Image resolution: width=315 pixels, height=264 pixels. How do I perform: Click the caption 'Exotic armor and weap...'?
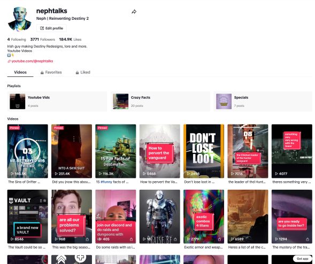click(x=203, y=247)
